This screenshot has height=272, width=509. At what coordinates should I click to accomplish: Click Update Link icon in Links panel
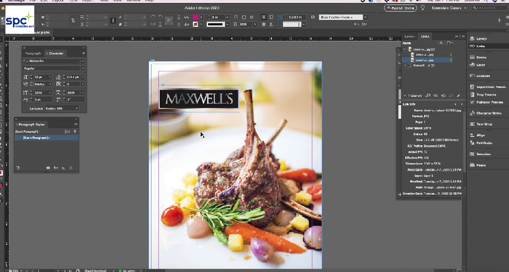coord(451,95)
